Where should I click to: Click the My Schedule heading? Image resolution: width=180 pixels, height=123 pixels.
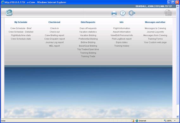(x=21, y=22)
